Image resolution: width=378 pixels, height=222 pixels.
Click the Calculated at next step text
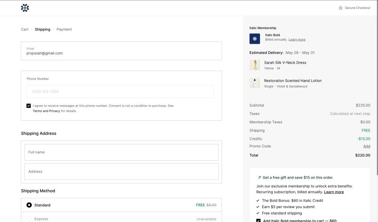[350, 114]
